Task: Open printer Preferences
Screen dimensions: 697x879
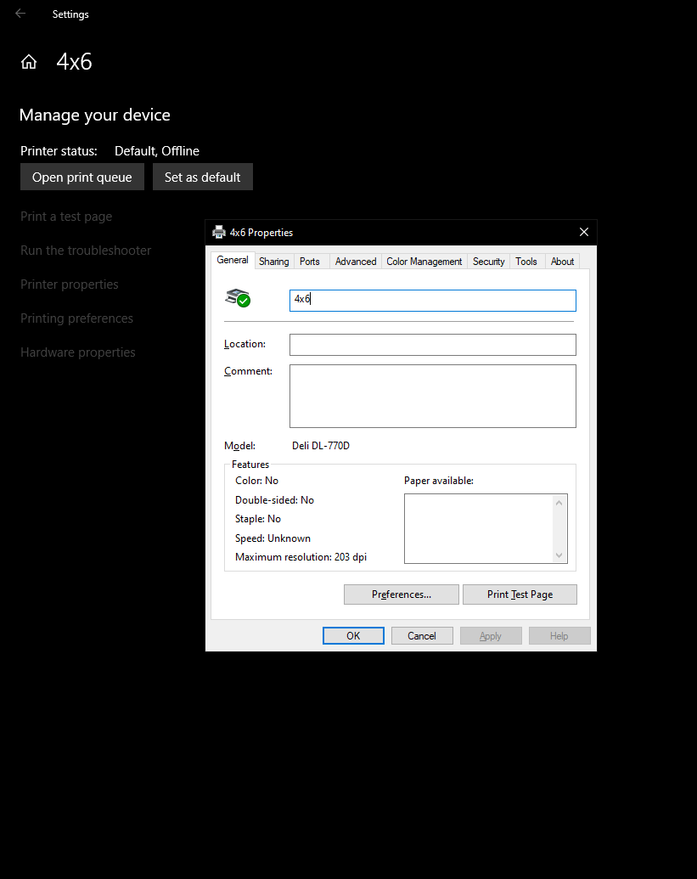Action: tap(401, 594)
